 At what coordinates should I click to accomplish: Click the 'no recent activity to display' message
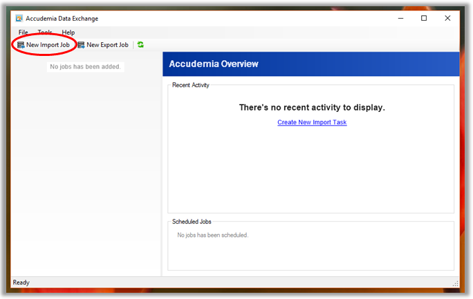coord(312,108)
